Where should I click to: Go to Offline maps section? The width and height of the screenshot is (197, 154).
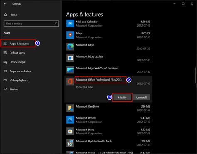[x=17, y=62]
